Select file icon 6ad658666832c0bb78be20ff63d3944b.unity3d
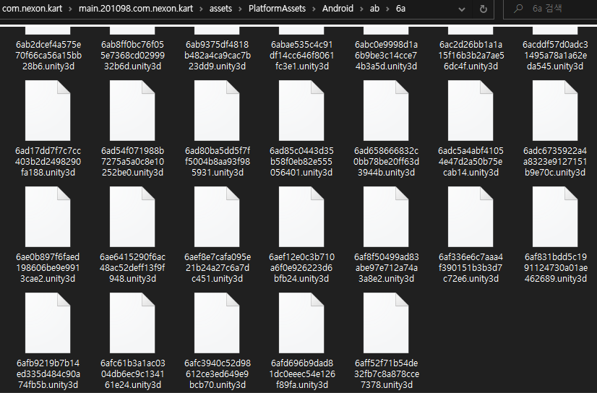Viewport: 597px width, 393px height. click(x=386, y=111)
